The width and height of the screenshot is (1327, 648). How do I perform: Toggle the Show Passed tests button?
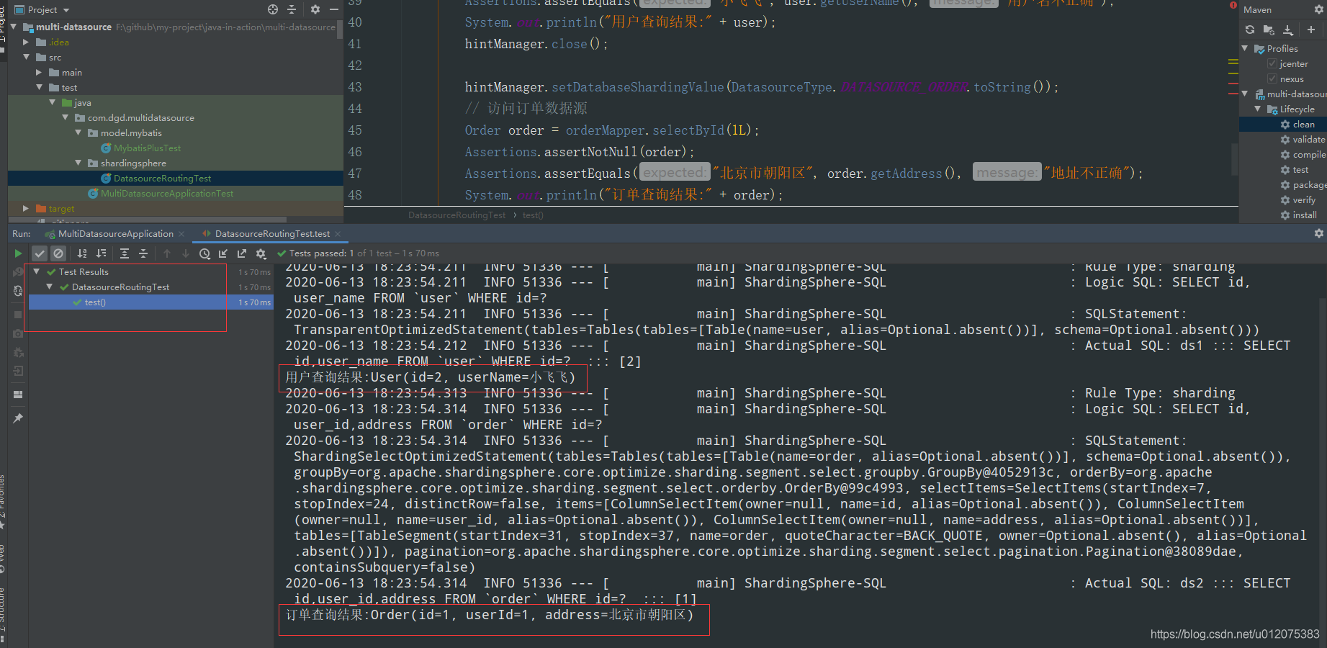point(40,253)
